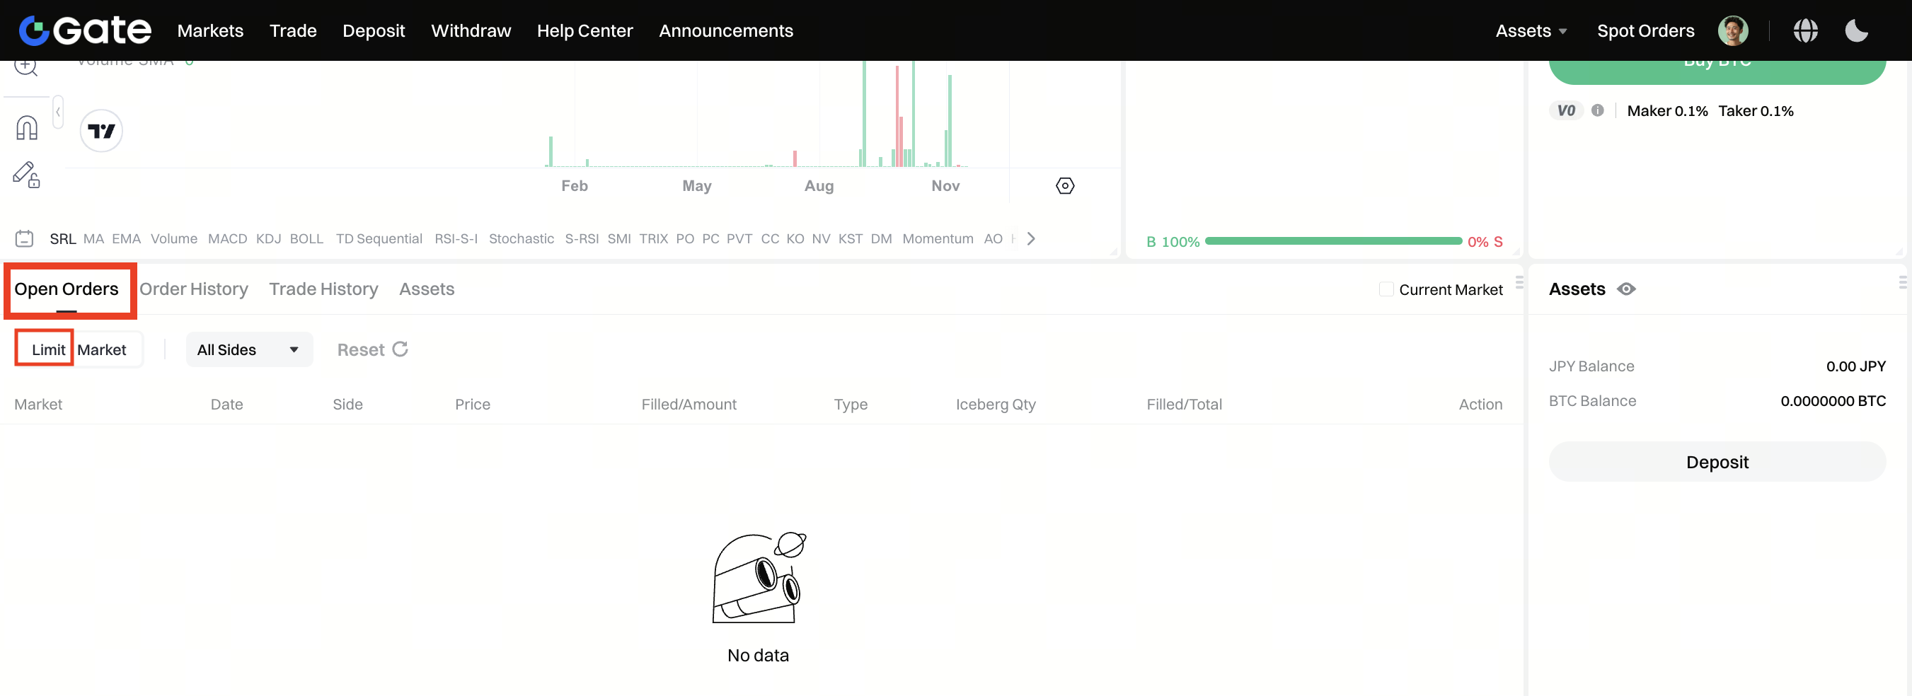Open the user profile avatar
The height and width of the screenshot is (696, 1912).
click(x=1732, y=30)
